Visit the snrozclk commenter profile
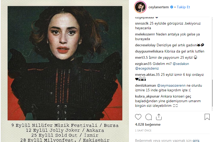 tap(142, 23)
